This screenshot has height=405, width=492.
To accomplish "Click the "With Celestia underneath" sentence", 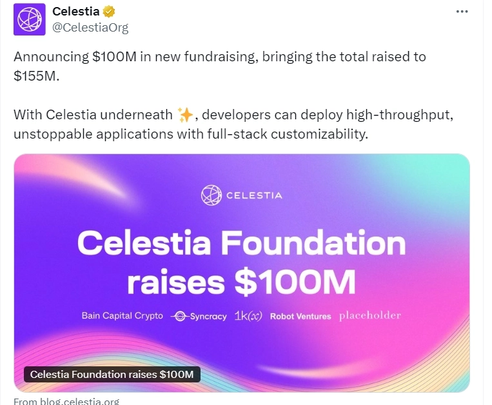I will coord(93,115).
